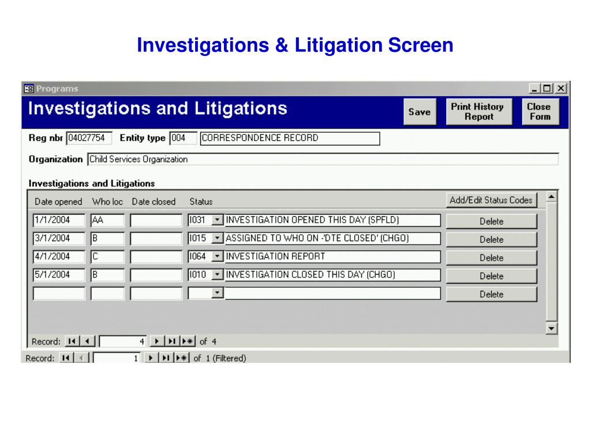Screen dimensions: 591x443
Task: Go to next record in inner navigator
Action: point(156,341)
